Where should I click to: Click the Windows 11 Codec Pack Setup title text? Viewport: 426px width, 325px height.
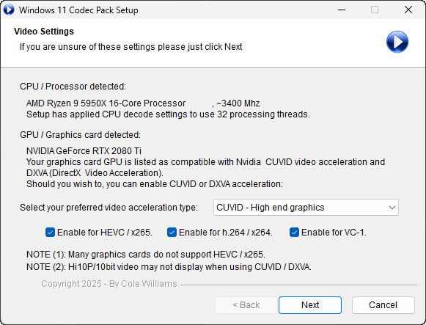pyautogui.click(x=78, y=10)
